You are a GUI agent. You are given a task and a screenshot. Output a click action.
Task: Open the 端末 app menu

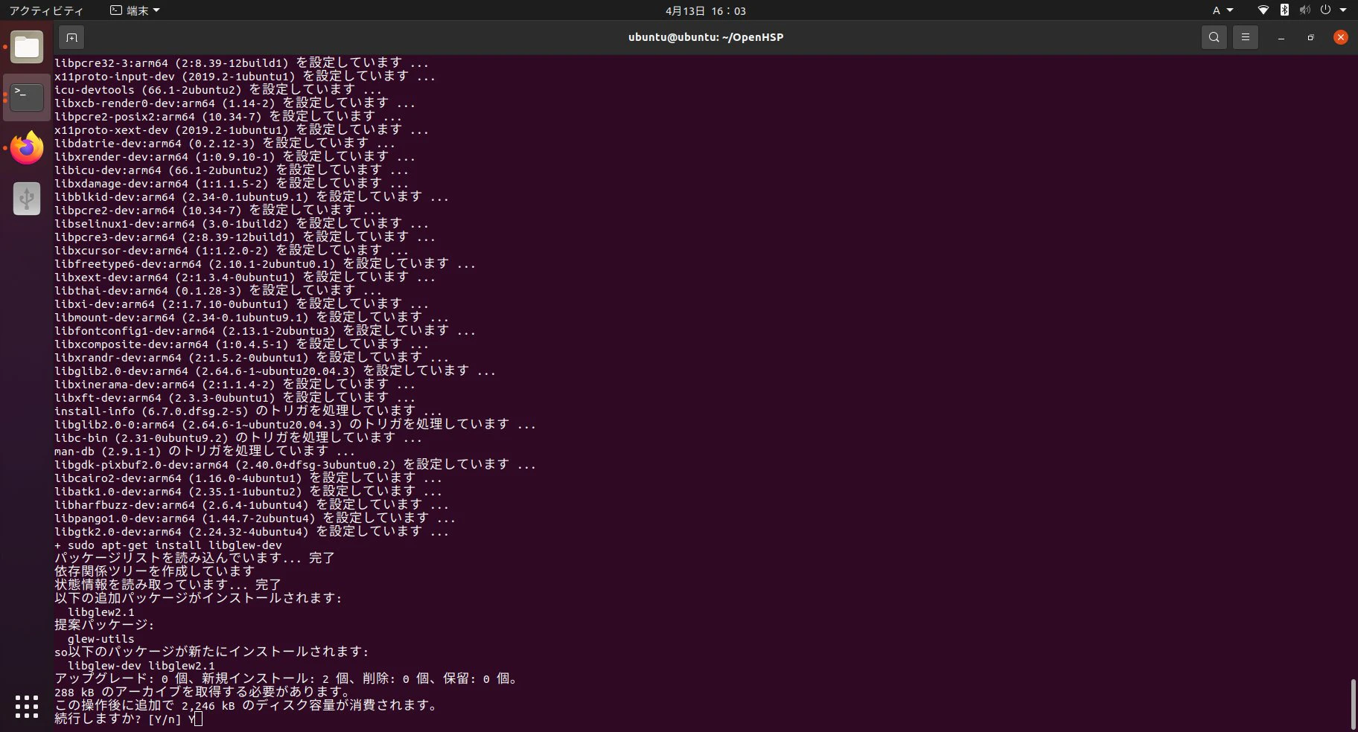click(135, 10)
